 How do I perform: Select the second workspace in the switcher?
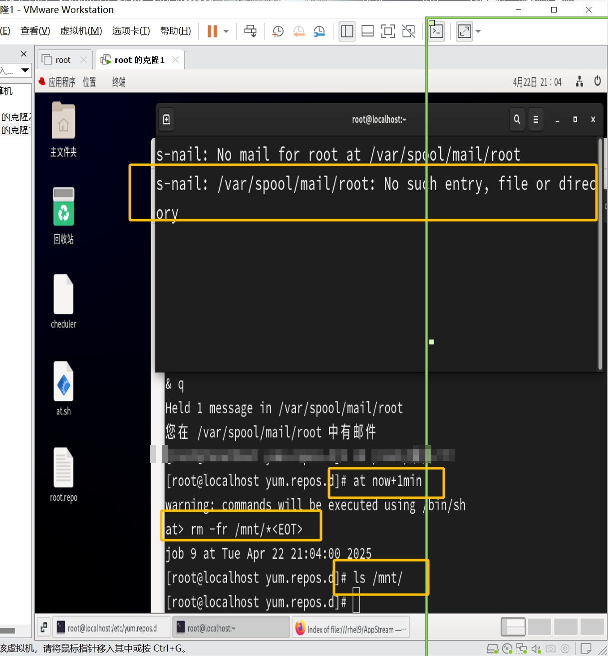point(539,627)
